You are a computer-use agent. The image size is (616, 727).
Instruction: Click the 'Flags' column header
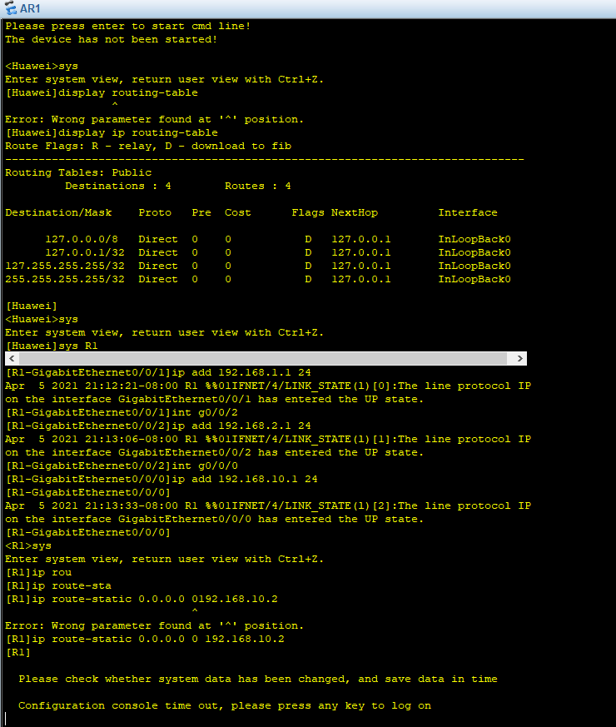click(x=308, y=212)
